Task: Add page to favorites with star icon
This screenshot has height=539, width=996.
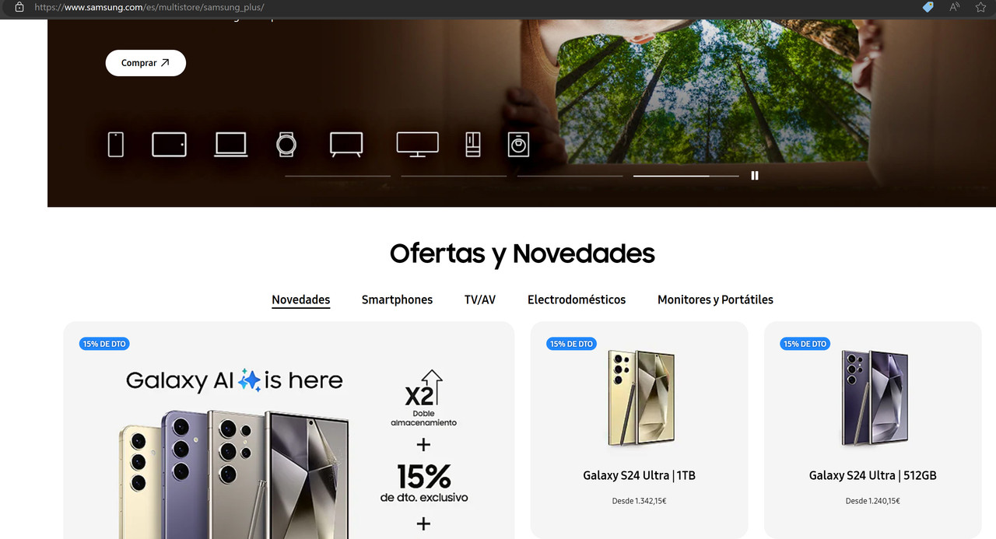Action: point(980,7)
